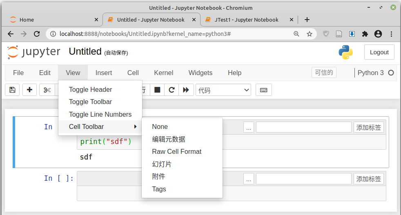Click the browser address bar URL

click(145, 34)
